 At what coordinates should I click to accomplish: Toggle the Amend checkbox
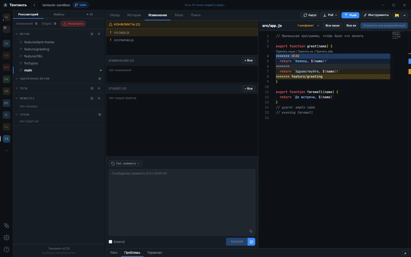coord(110,242)
